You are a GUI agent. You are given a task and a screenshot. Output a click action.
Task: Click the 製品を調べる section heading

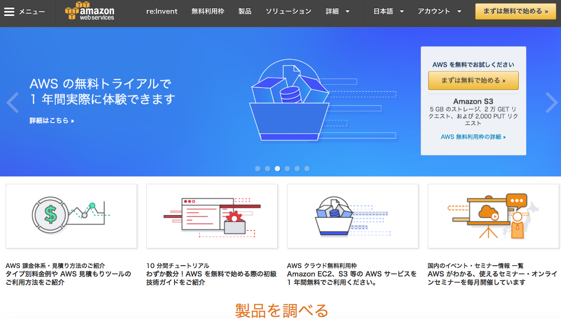tap(281, 311)
